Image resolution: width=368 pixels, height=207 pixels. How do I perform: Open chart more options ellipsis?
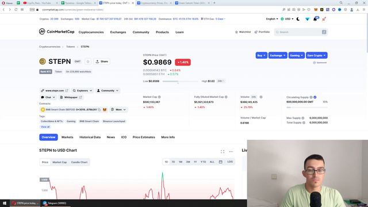click(x=231, y=152)
